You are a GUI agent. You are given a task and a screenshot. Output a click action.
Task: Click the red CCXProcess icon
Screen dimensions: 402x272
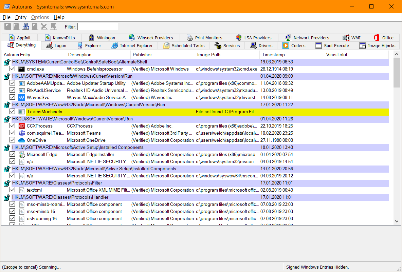point(21,126)
